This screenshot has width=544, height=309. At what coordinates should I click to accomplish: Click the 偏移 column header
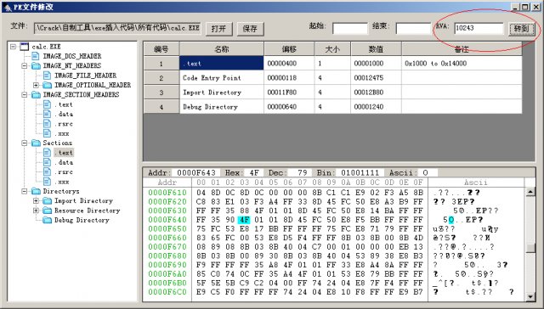click(289, 49)
